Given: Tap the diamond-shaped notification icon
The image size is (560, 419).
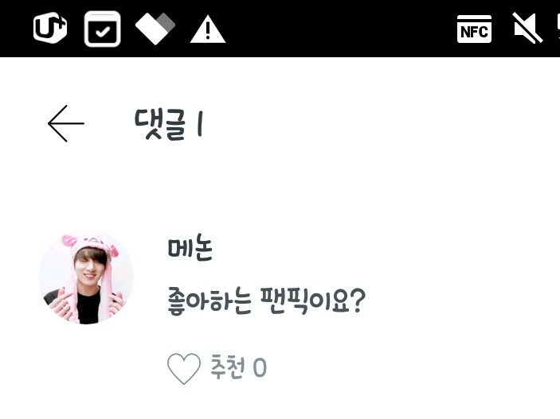Looking at the screenshot, I should (155, 29).
